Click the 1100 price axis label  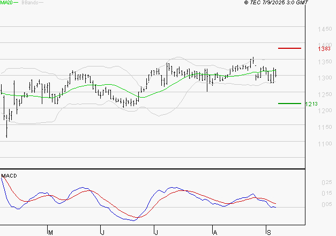click(x=325, y=144)
